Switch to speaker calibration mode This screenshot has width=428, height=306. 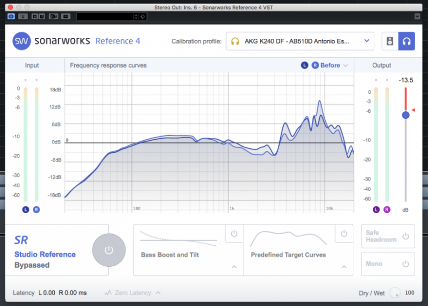click(x=390, y=41)
